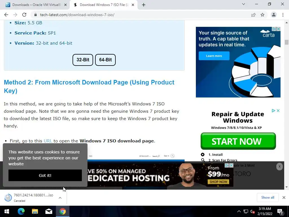Close the Downloads Oracle VM VirtualBox tab
This screenshot has height=217, width=289.
pos(65,5)
